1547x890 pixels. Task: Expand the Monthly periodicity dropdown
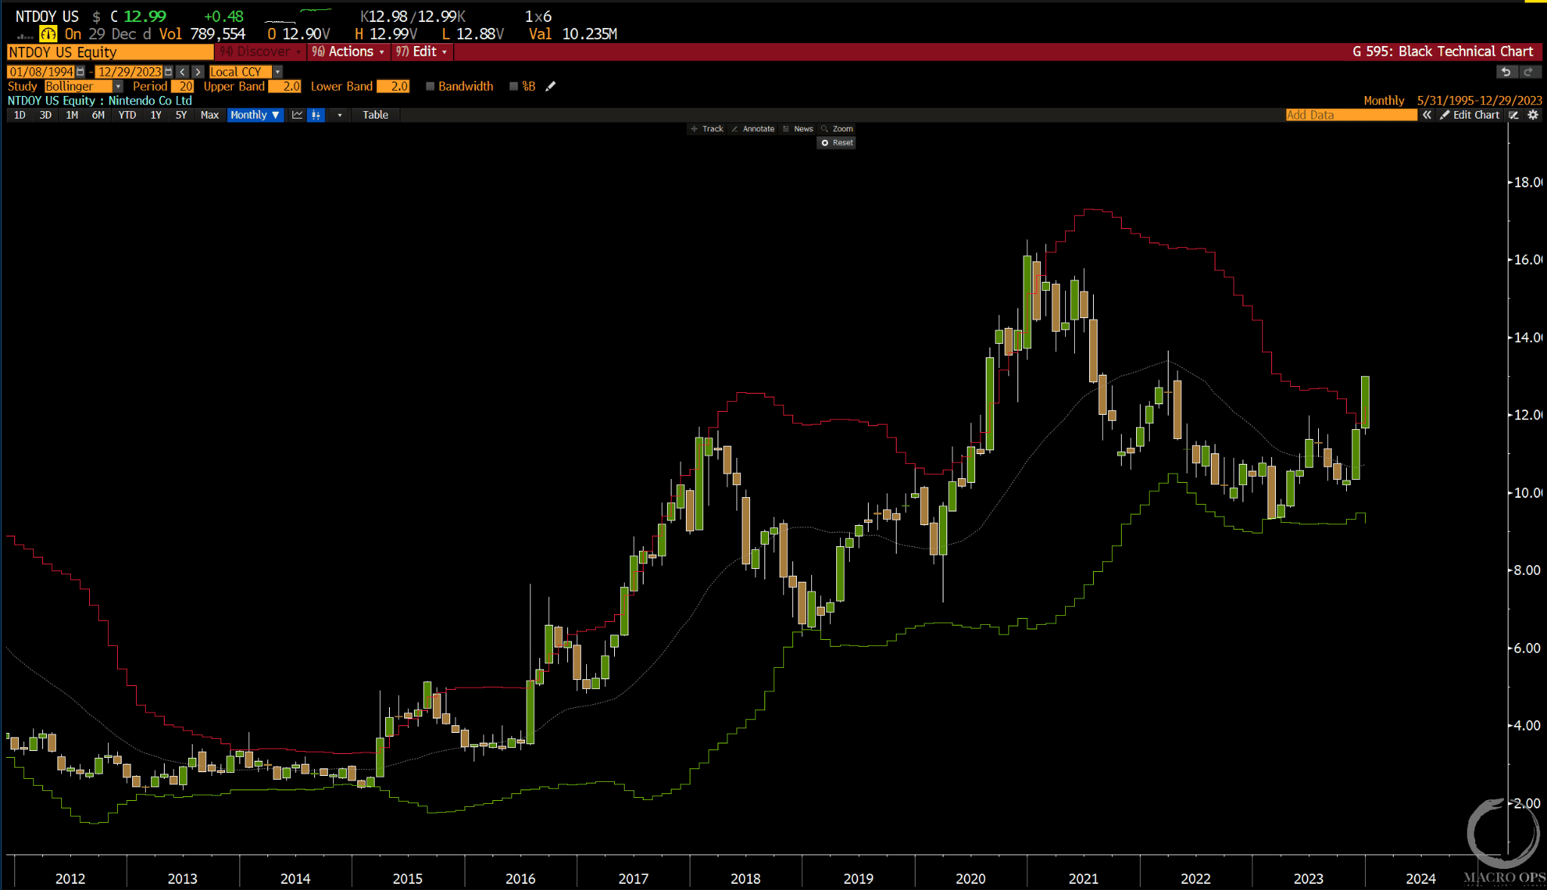255,115
